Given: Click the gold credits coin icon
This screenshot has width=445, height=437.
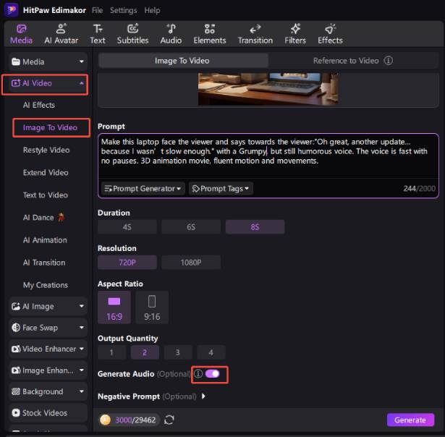Looking at the screenshot, I should [106, 420].
